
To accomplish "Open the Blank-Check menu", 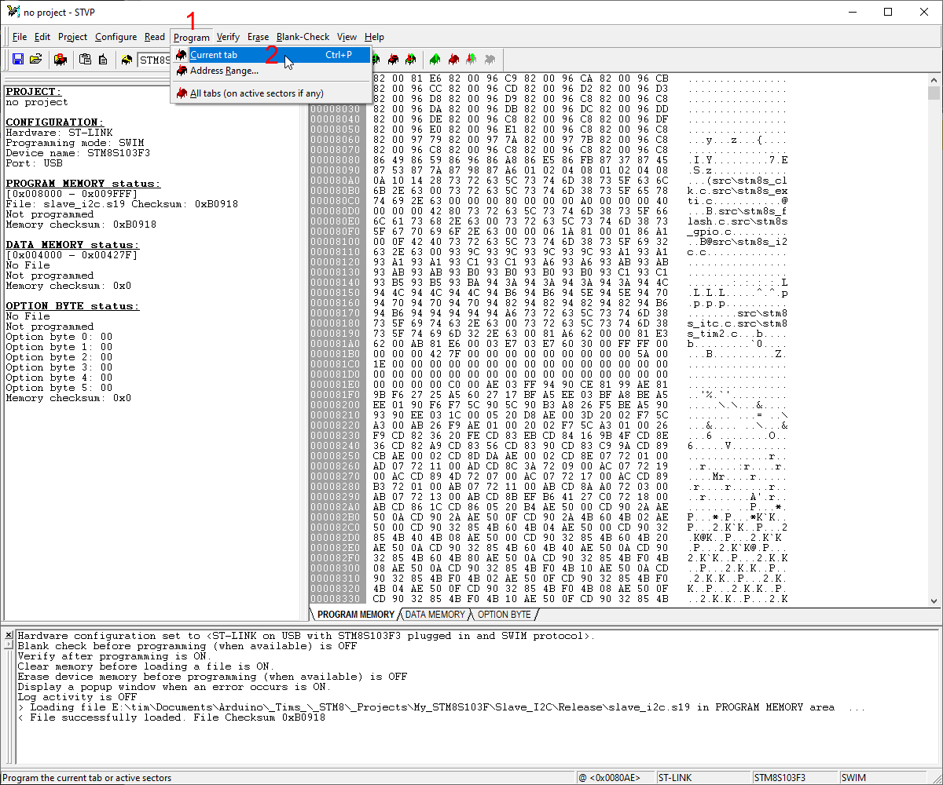I will (303, 37).
